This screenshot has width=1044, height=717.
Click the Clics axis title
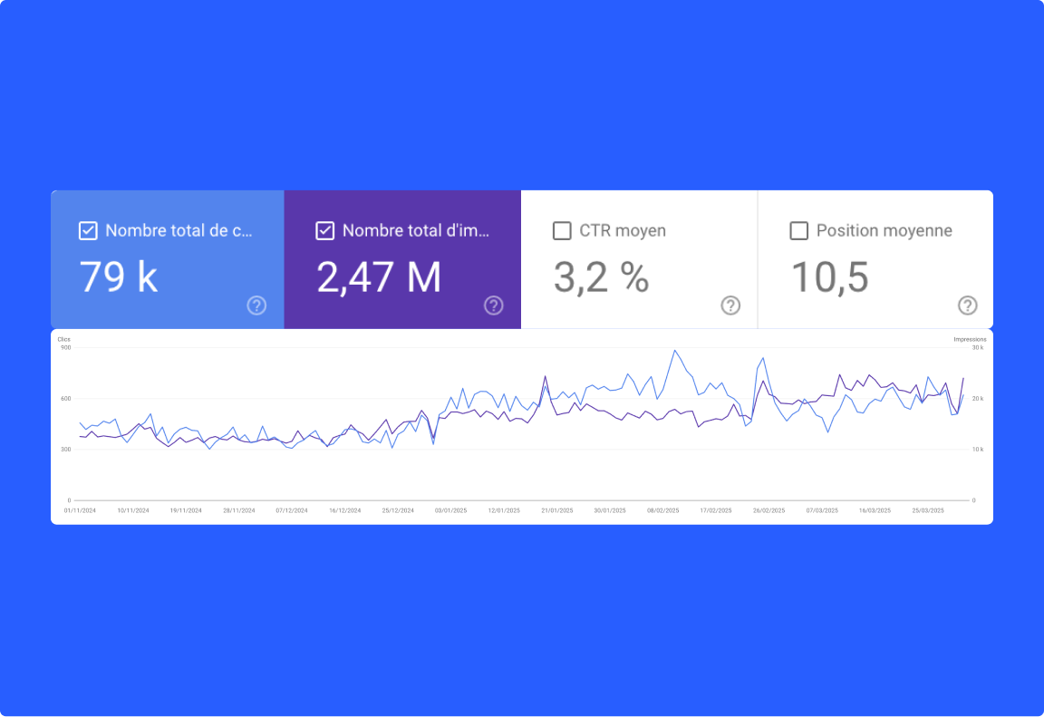(x=64, y=340)
